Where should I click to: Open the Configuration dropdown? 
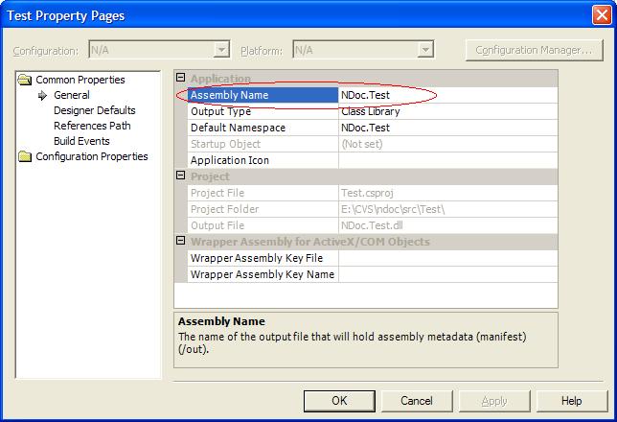[x=222, y=50]
